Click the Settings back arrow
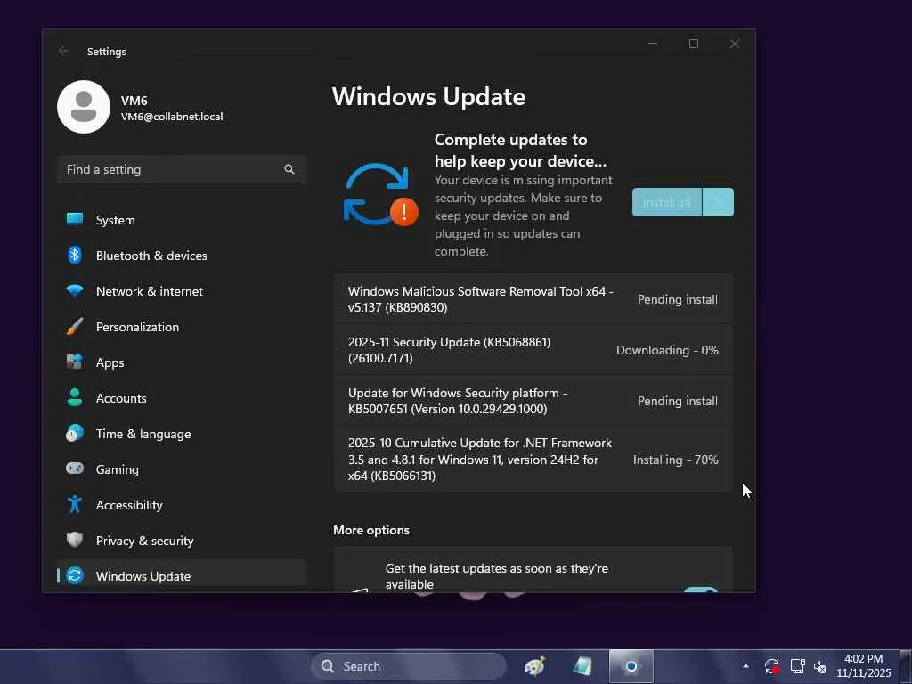 63,51
